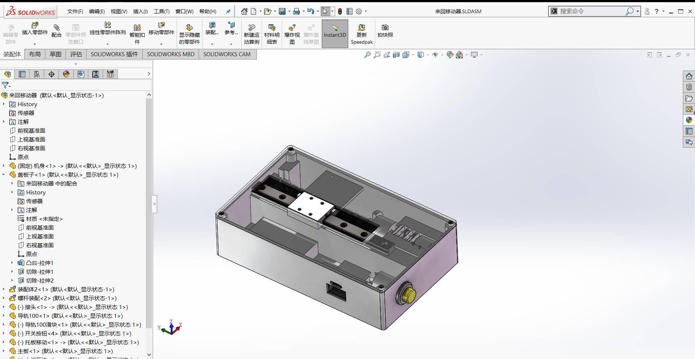The image size is (695, 359).
Task: Click Section View icon in view toolbar
Action: point(396,55)
